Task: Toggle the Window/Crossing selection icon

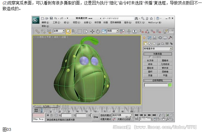Action: pos(86,31)
